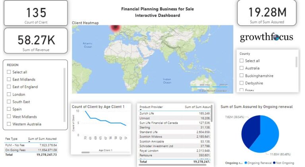Select the Zurich Life row in the table
Image resolution: width=305 pixels, height=167 pixels.
pos(147,113)
